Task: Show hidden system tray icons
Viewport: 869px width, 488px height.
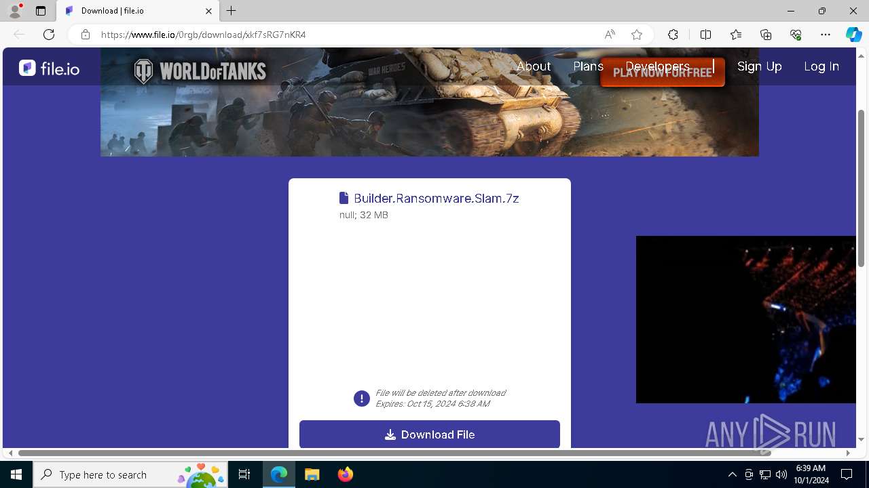Action: [732, 474]
